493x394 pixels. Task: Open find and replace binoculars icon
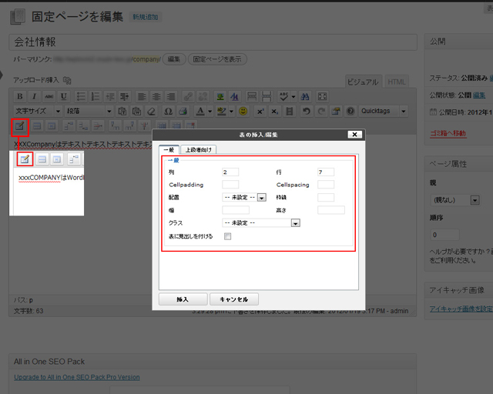click(x=305, y=96)
